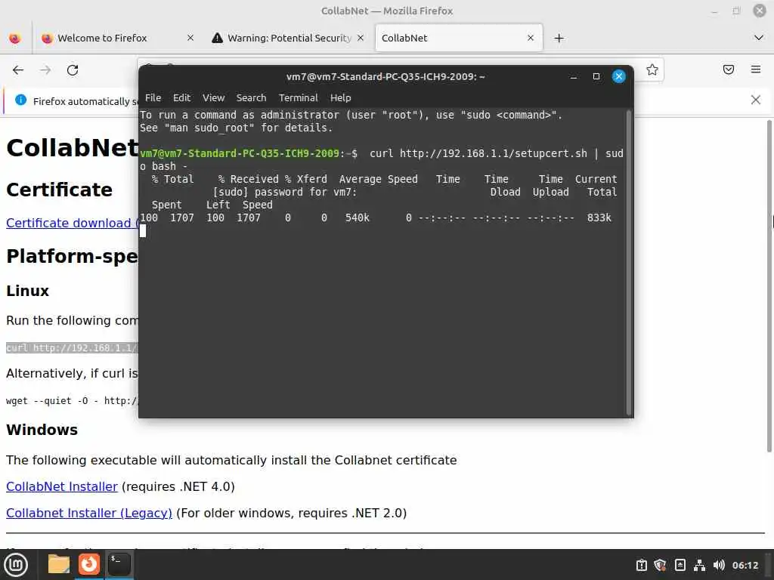The image size is (774, 580).
Task: Maximize the terminal window
Action: (596, 76)
